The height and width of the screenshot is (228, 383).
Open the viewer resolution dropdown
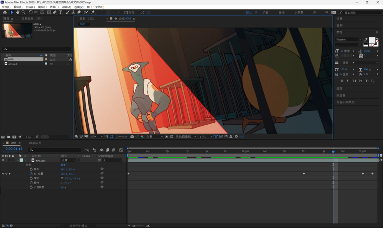[x=154, y=136]
